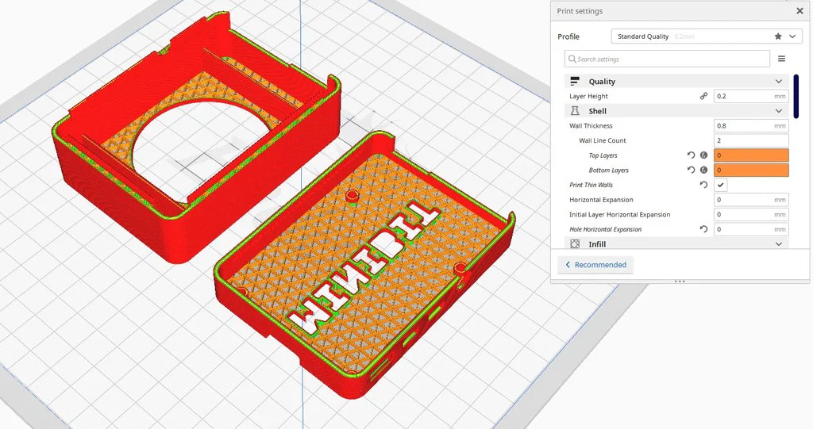Collapse the Shell section chevron
The width and height of the screenshot is (813, 429).
pyautogui.click(x=778, y=111)
